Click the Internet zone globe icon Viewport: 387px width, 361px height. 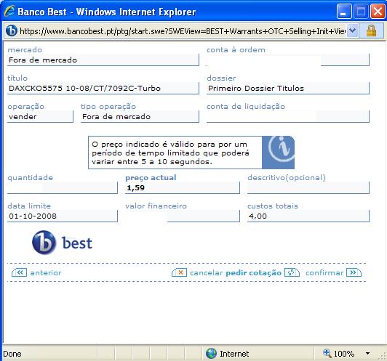click(211, 353)
